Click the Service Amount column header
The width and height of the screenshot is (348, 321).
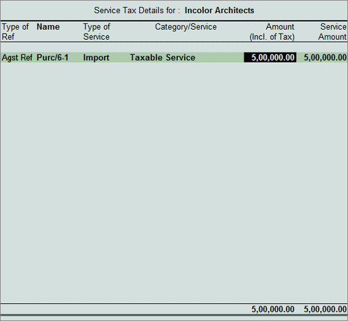pos(332,32)
